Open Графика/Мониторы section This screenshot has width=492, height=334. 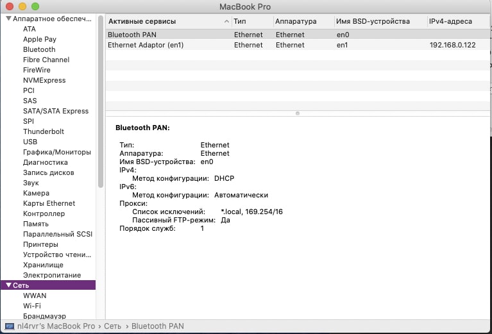57,152
